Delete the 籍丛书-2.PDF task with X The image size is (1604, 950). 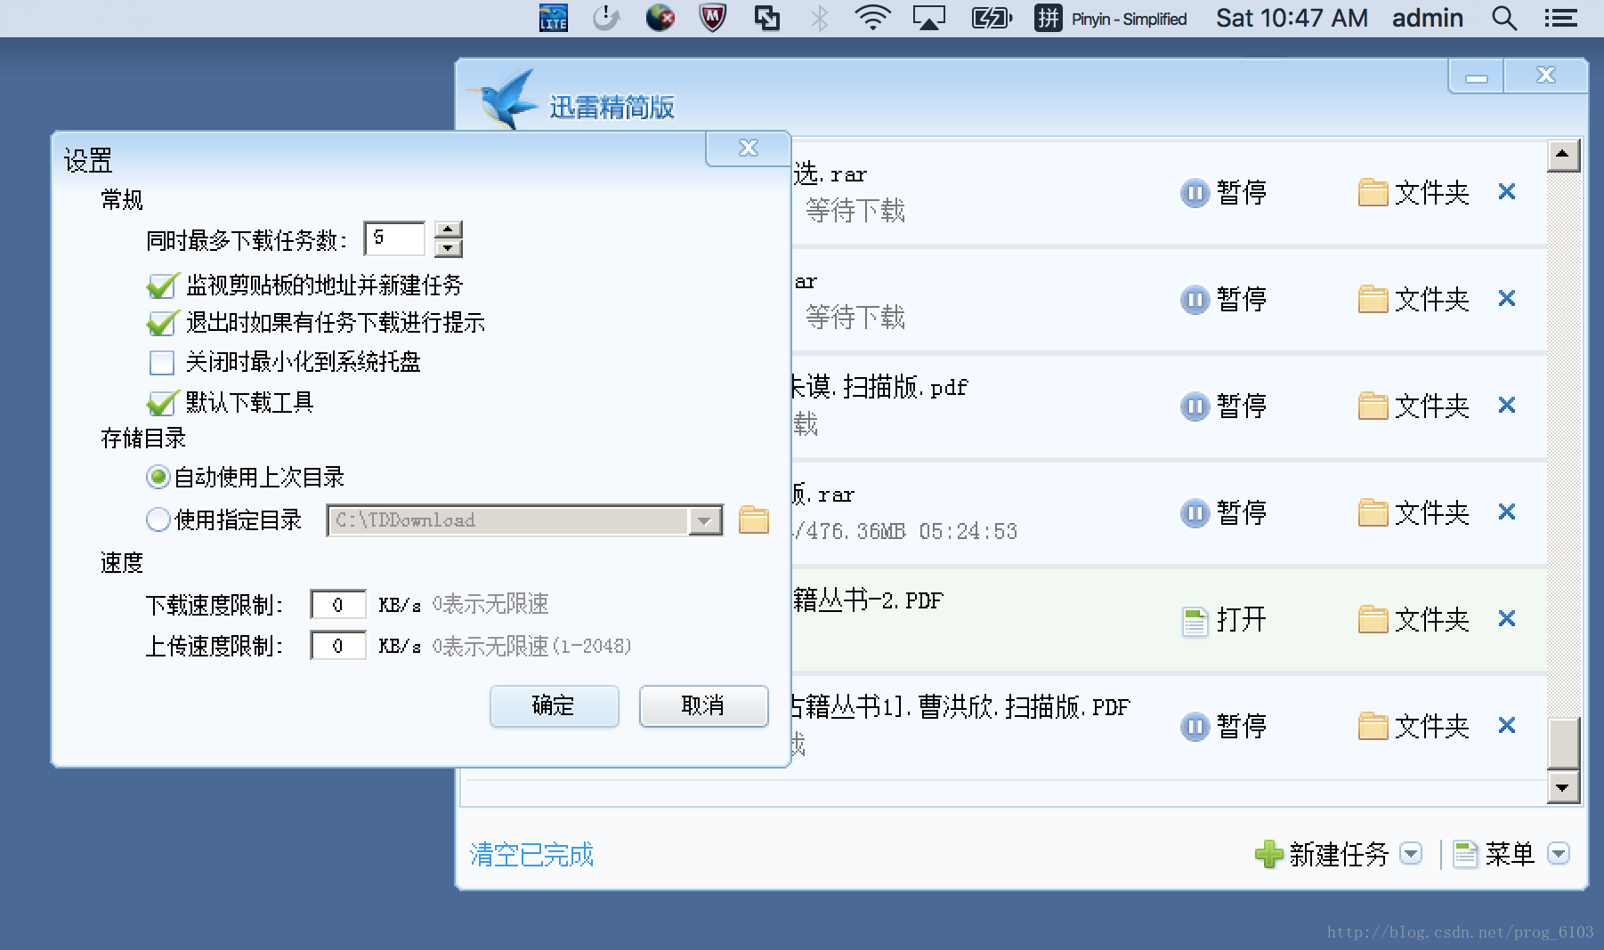click(x=1507, y=618)
